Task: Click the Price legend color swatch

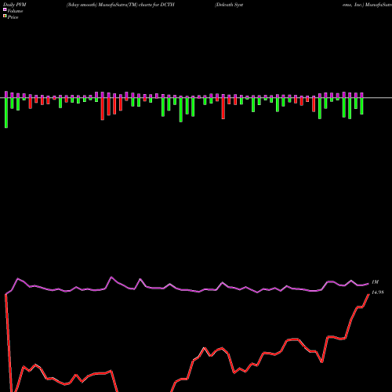Action: (5, 16)
